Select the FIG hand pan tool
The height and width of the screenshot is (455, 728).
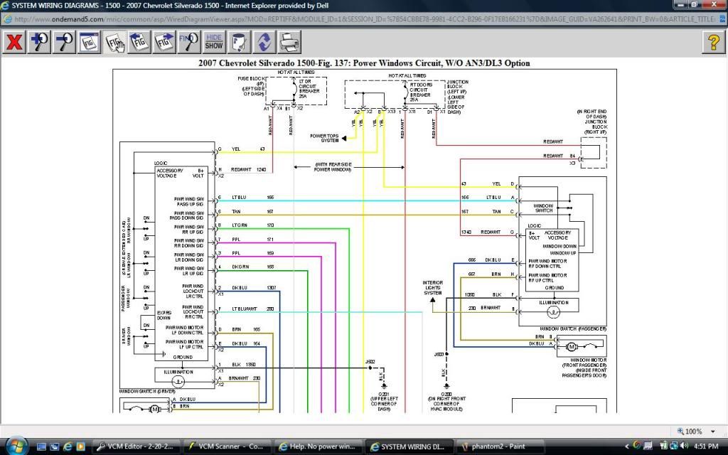point(115,42)
